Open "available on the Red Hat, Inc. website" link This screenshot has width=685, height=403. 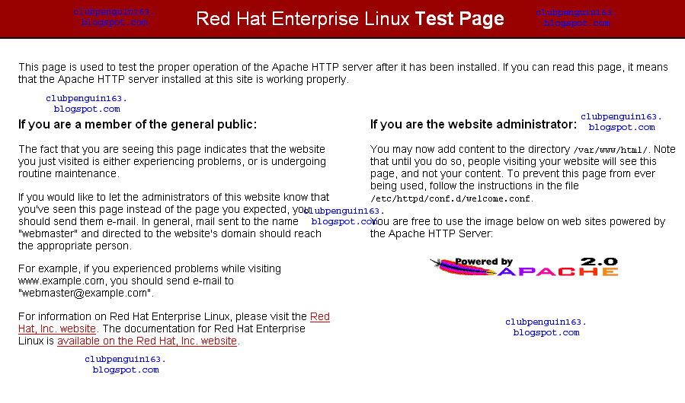147,341
